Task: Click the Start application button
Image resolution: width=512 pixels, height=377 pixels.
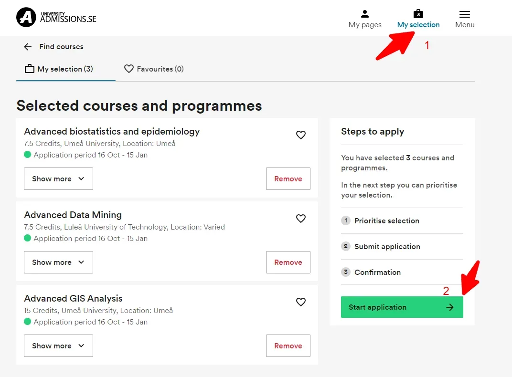Action: point(402,307)
